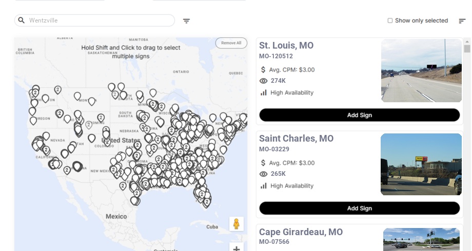
Task: Click the Wentzville search field
Action: [x=94, y=20]
